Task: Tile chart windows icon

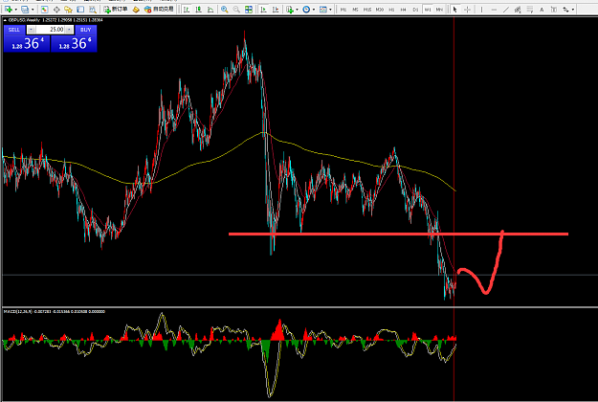Action: pyautogui.click(x=249, y=10)
